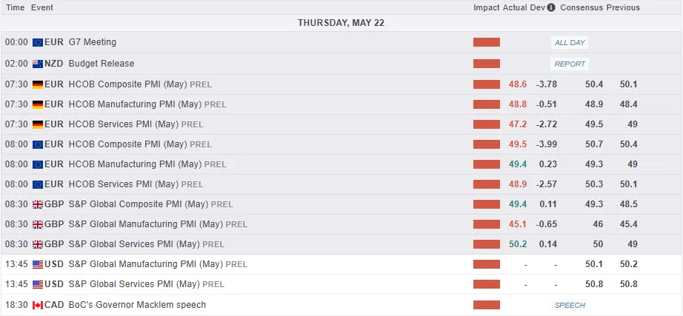Click German flag on 07:30 HCOB Composite PMI

[x=38, y=84]
